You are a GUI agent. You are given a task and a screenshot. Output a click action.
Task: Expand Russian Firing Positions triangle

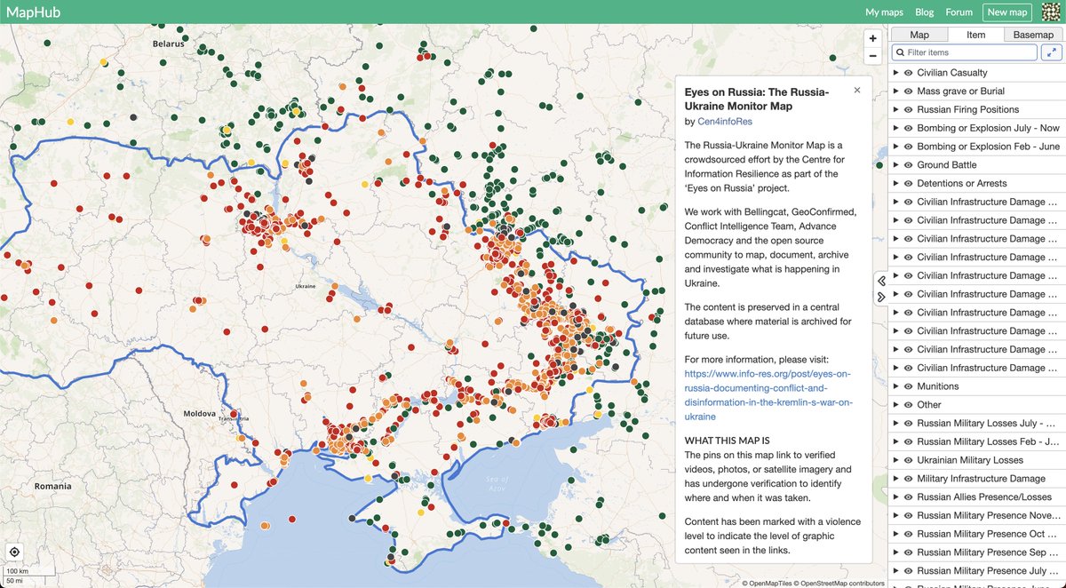895,110
